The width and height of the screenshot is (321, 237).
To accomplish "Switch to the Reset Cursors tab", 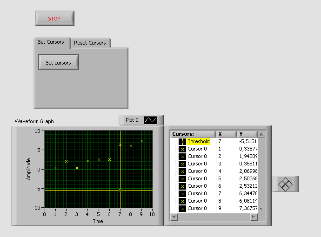I will [x=90, y=43].
